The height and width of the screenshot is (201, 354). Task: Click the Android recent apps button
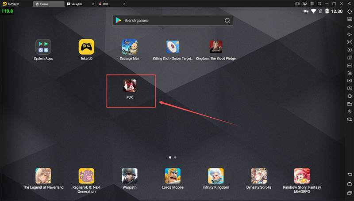pyautogui.click(x=350, y=193)
